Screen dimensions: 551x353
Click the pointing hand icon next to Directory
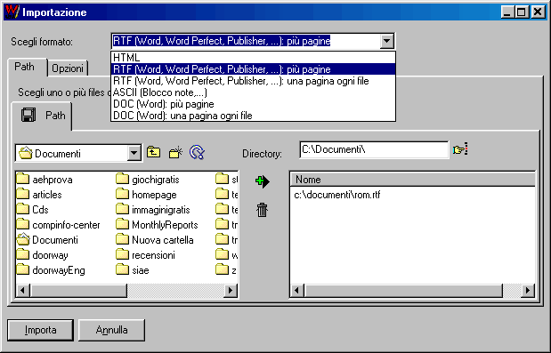(x=460, y=149)
